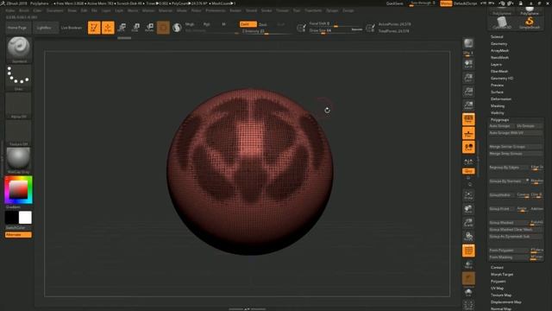Screen dimensions: 552x311
Task: Toggle the Transp transparency button
Action: pyautogui.click(x=468, y=264)
